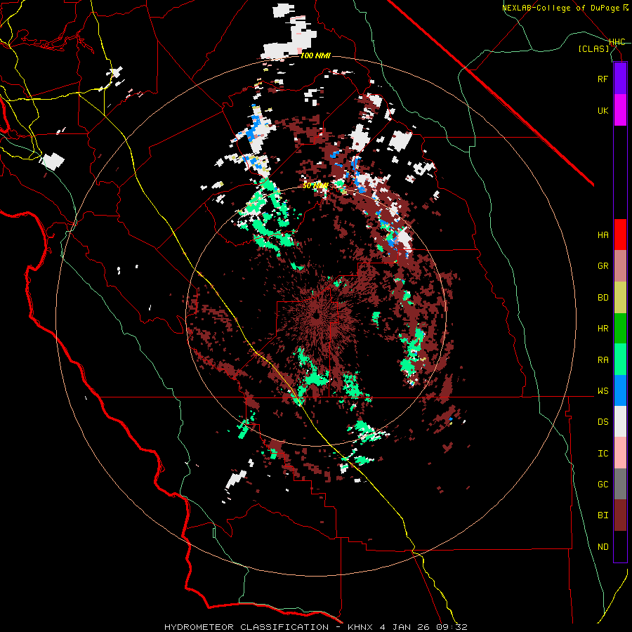Click the UK magenta legend swatch
The image size is (632, 632).
(x=620, y=110)
